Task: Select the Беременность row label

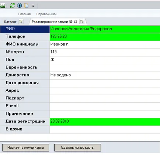Action: pos(25,68)
